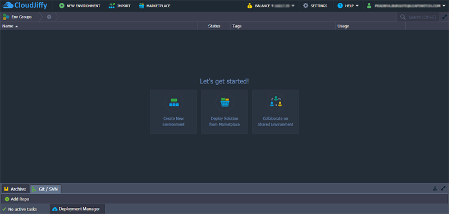Expand the Help dropdown menu
This screenshot has height=214, width=449.
pyautogui.click(x=348, y=6)
